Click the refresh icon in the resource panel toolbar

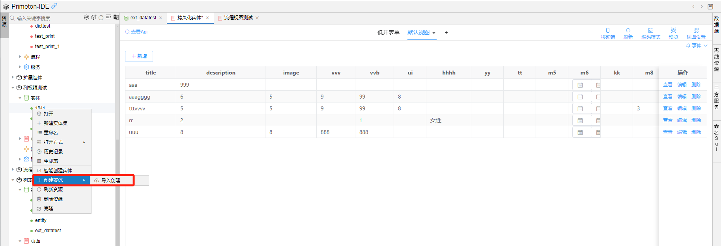coord(101,18)
